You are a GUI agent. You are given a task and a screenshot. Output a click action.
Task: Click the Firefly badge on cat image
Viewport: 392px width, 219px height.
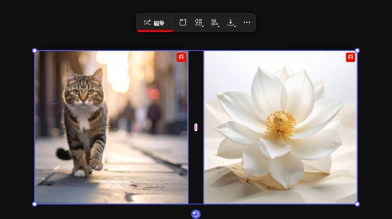point(181,57)
